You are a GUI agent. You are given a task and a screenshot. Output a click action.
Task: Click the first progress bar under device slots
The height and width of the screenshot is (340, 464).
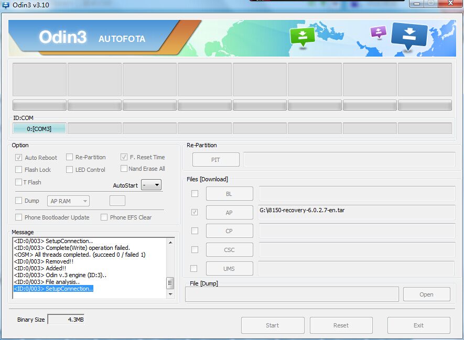(x=39, y=105)
